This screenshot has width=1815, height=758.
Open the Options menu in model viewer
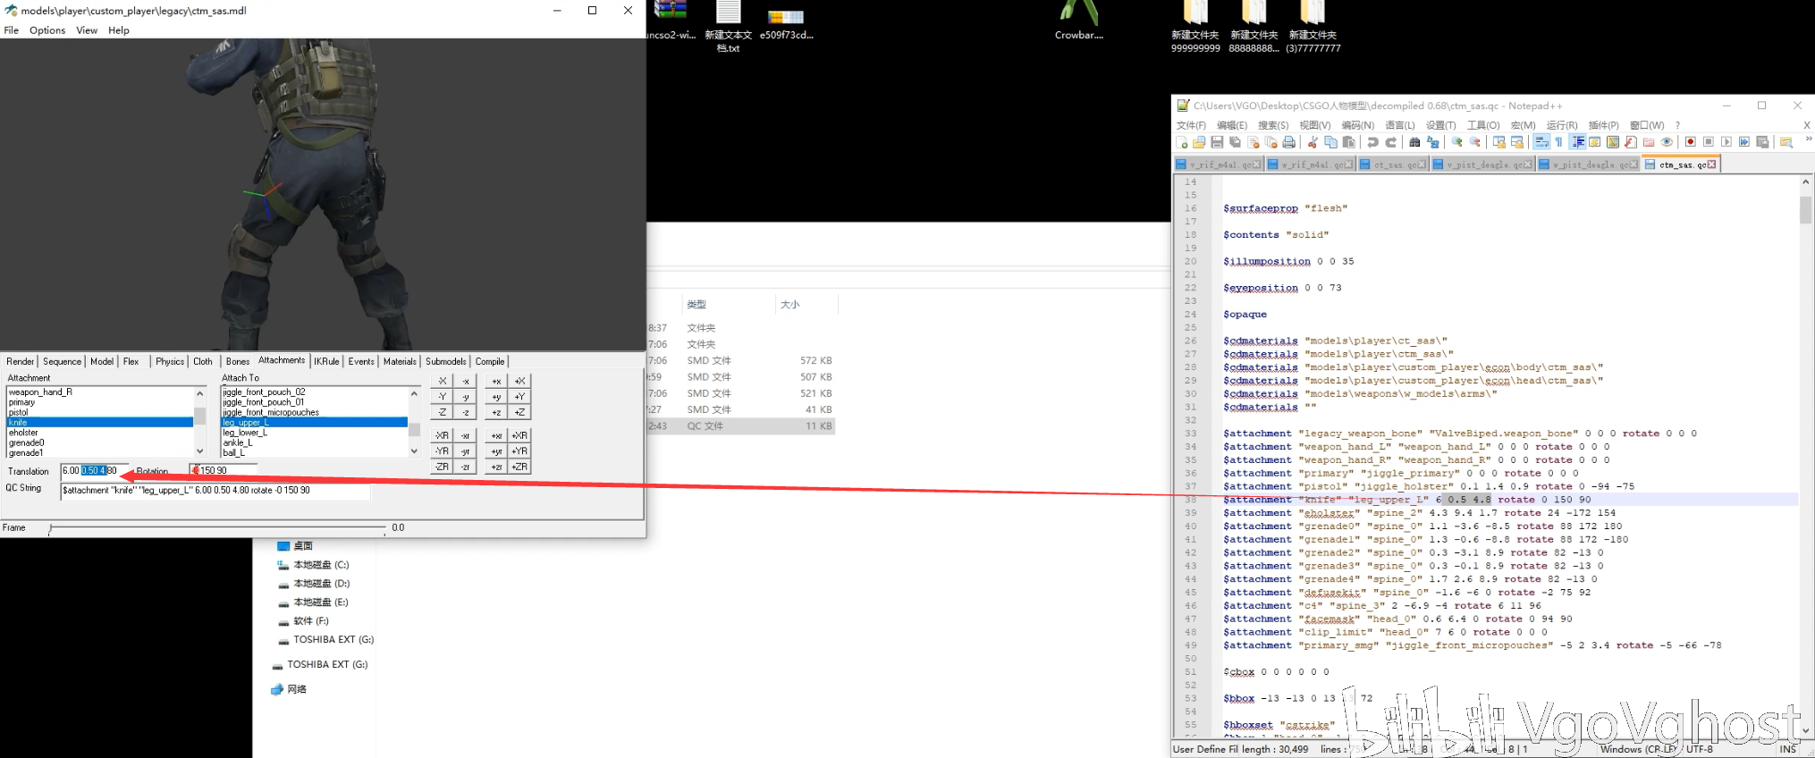click(47, 30)
